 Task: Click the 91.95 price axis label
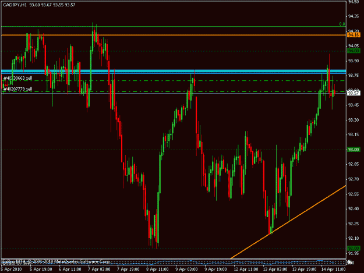click(x=354, y=253)
